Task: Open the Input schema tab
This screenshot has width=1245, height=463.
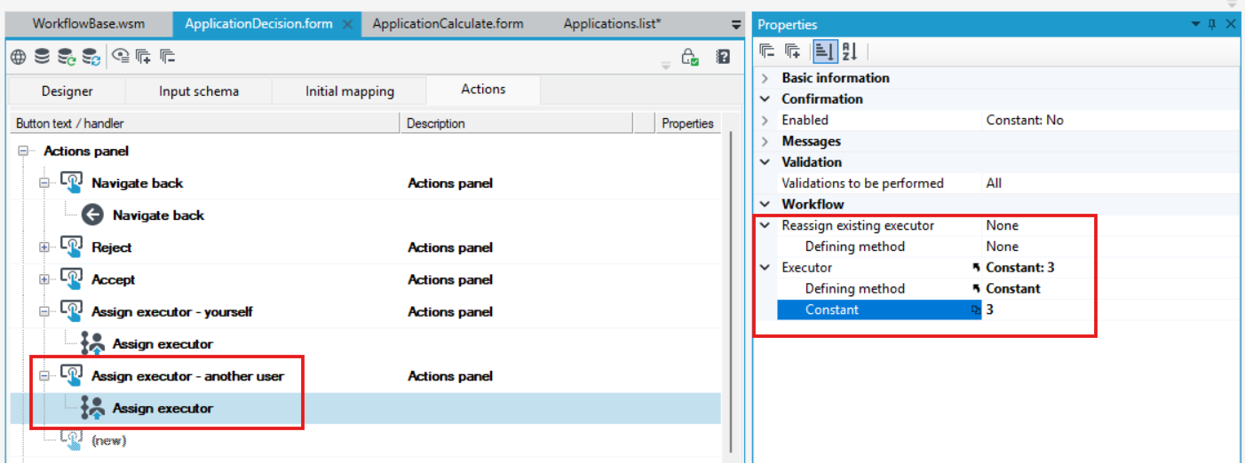Action: click(x=199, y=91)
